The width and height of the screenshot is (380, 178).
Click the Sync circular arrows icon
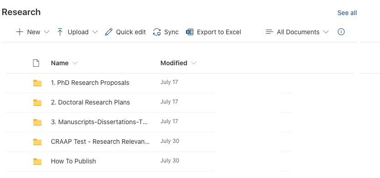coord(157,32)
